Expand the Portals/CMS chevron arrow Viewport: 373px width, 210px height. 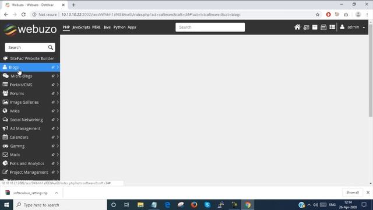tap(58, 85)
